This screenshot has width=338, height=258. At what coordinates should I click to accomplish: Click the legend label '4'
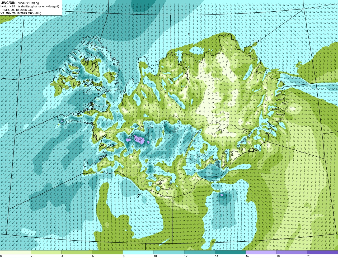62,256
